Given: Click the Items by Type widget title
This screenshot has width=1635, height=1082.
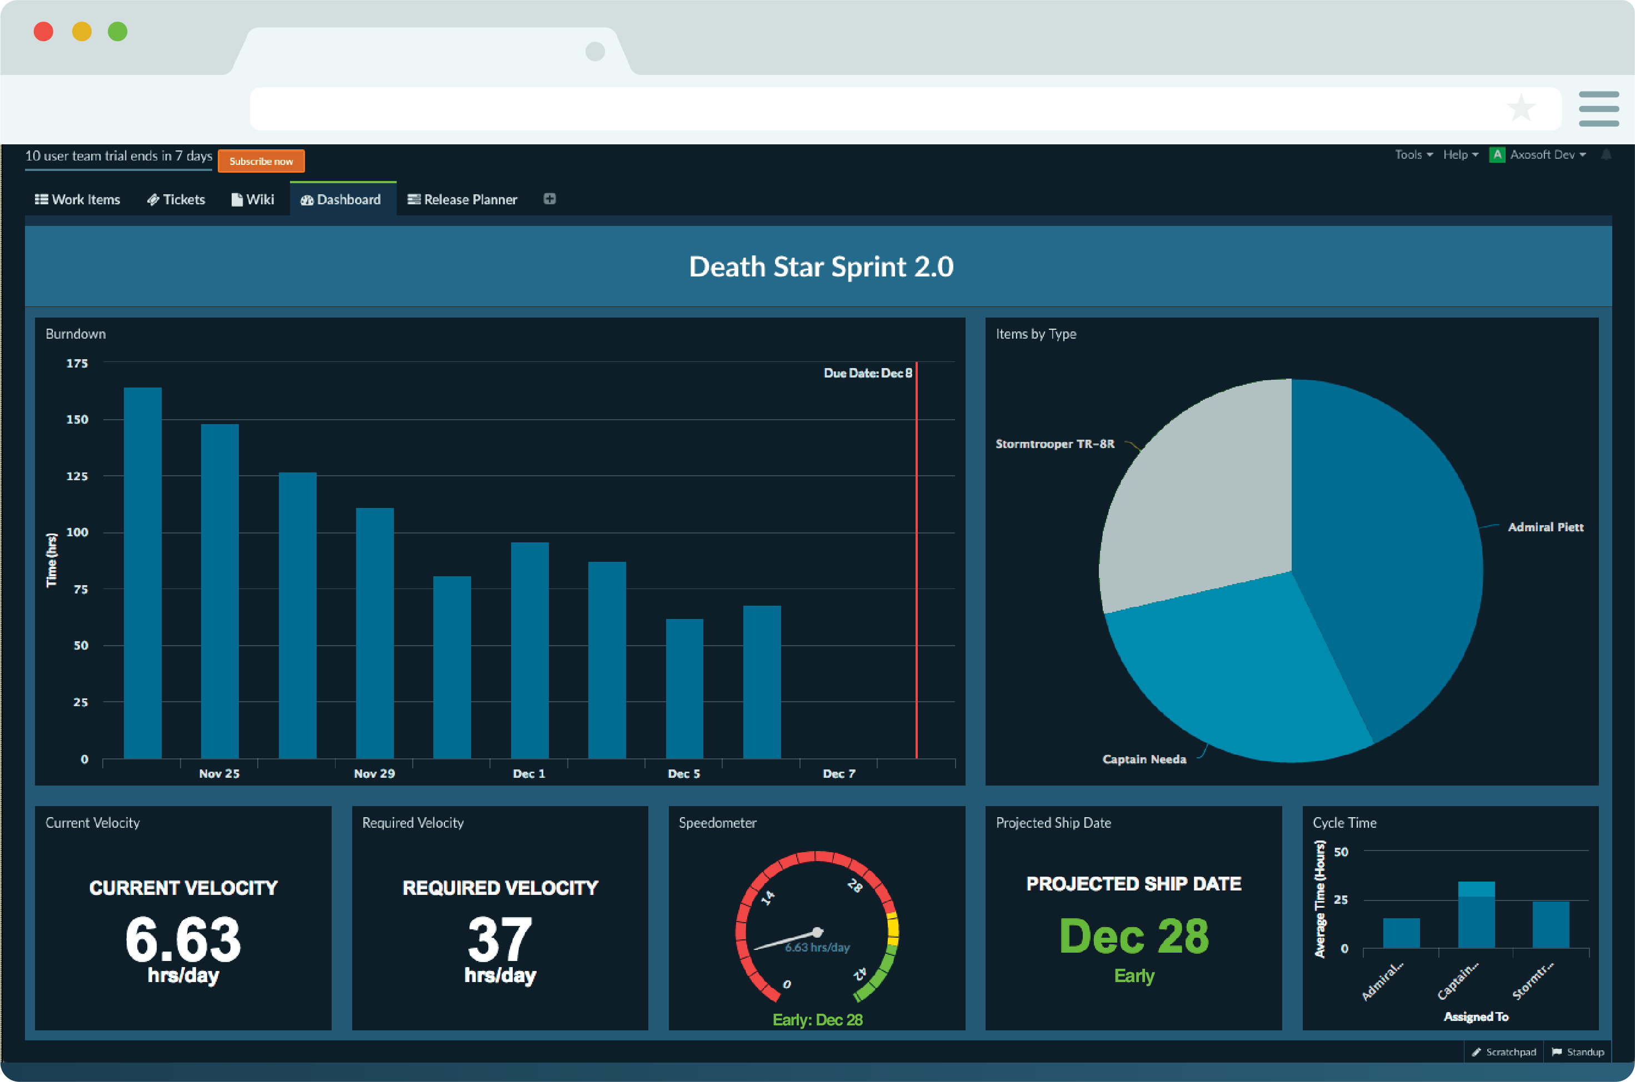Looking at the screenshot, I should pos(1036,334).
